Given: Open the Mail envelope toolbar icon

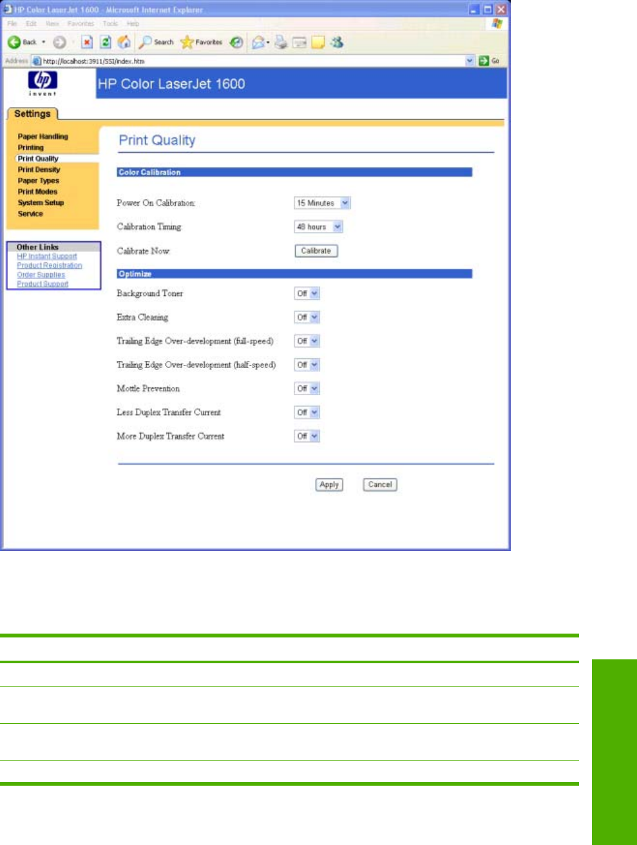Looking at the screenshot, I should click(259, 43).
